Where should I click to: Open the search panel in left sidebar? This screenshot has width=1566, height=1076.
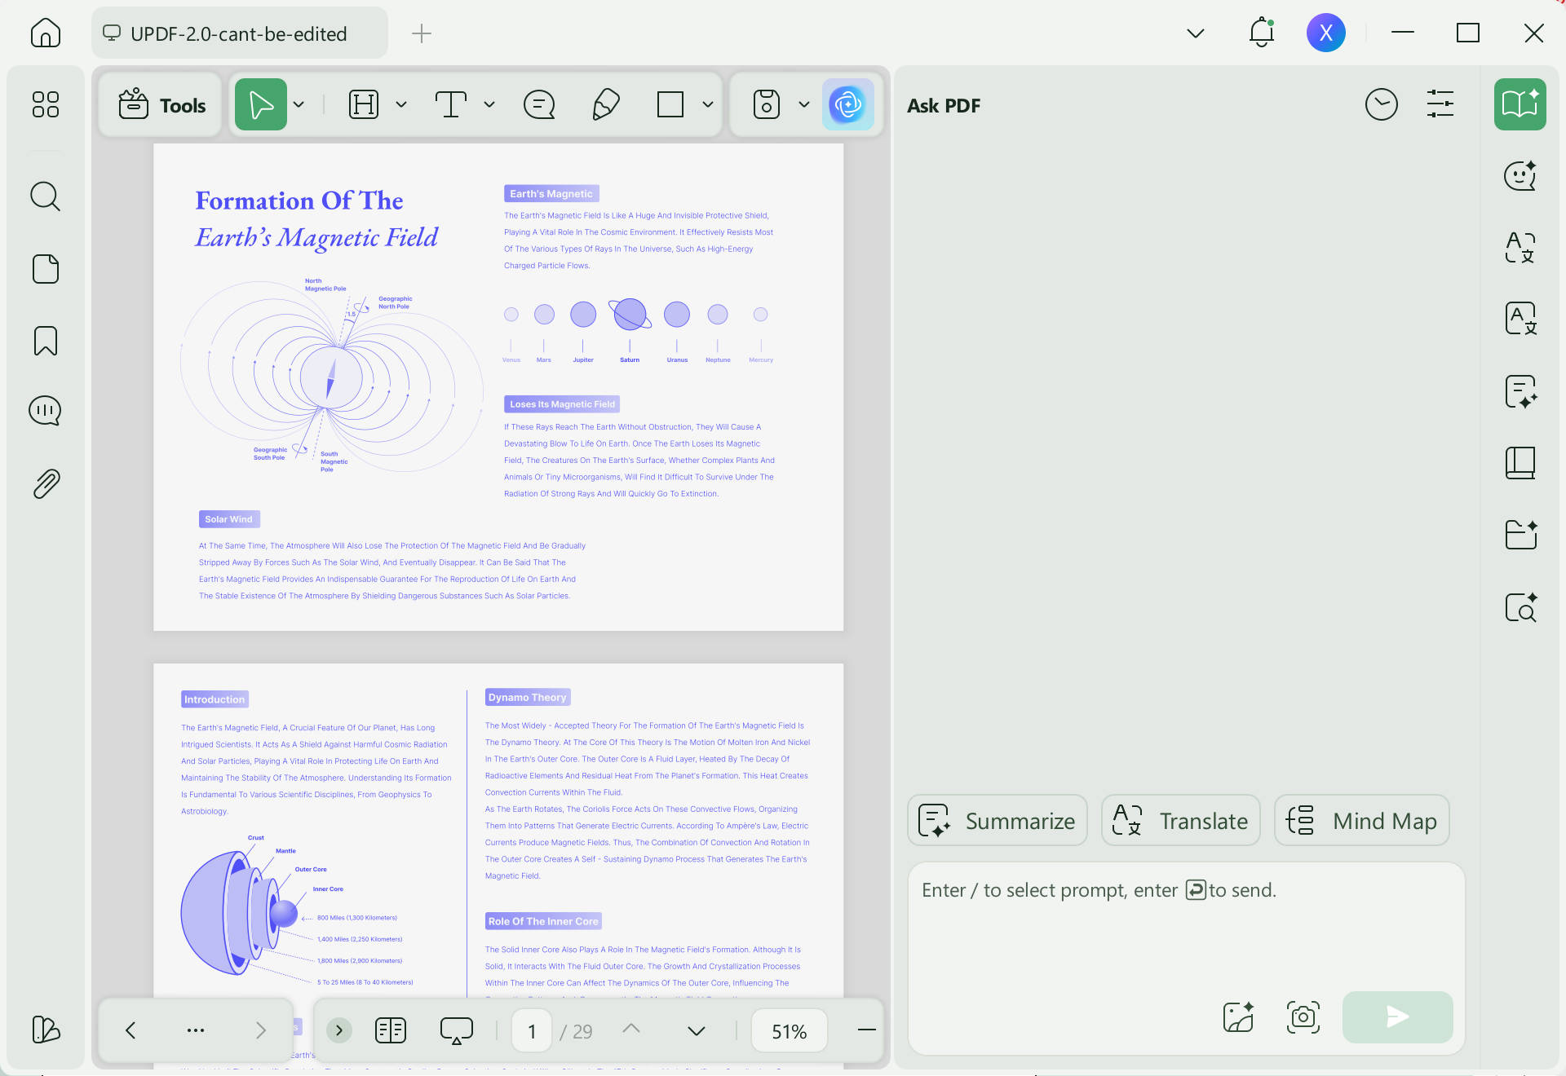click(46, 196)
